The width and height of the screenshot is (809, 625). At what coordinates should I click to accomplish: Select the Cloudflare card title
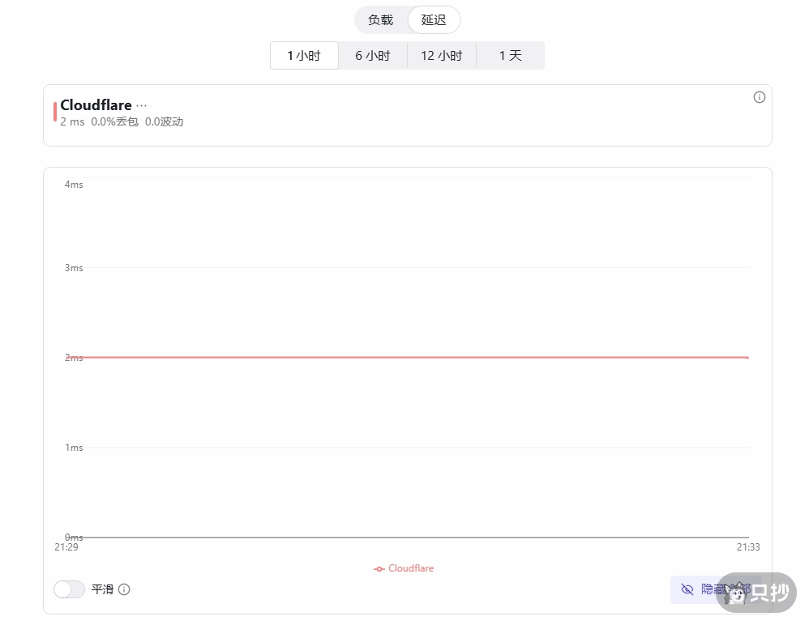pos(96,105)
